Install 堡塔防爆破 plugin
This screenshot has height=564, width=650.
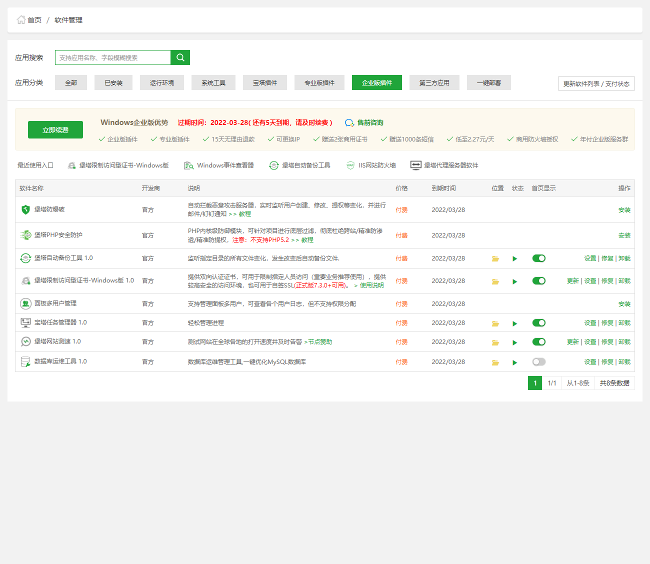click(624, 210)
